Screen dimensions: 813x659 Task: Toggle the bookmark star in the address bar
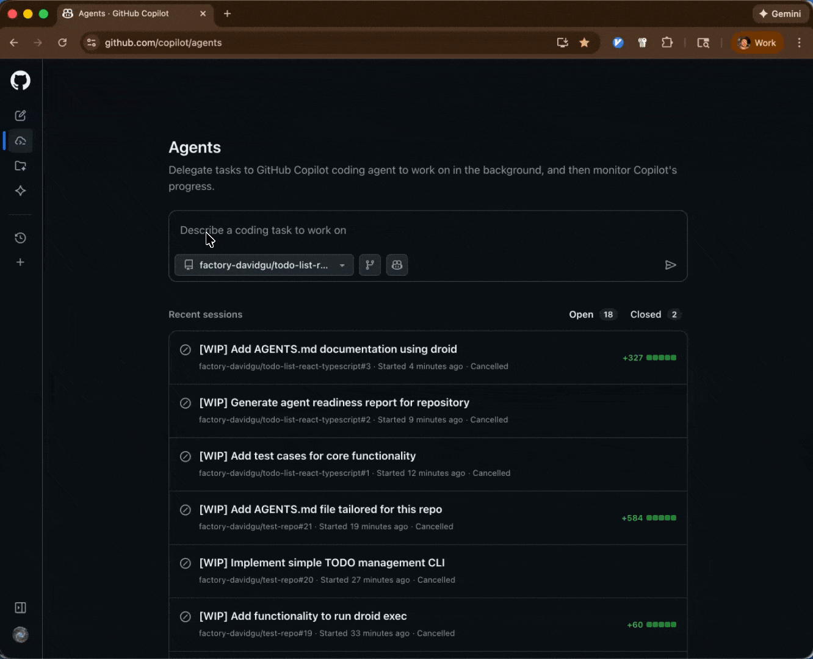(584, 43)
